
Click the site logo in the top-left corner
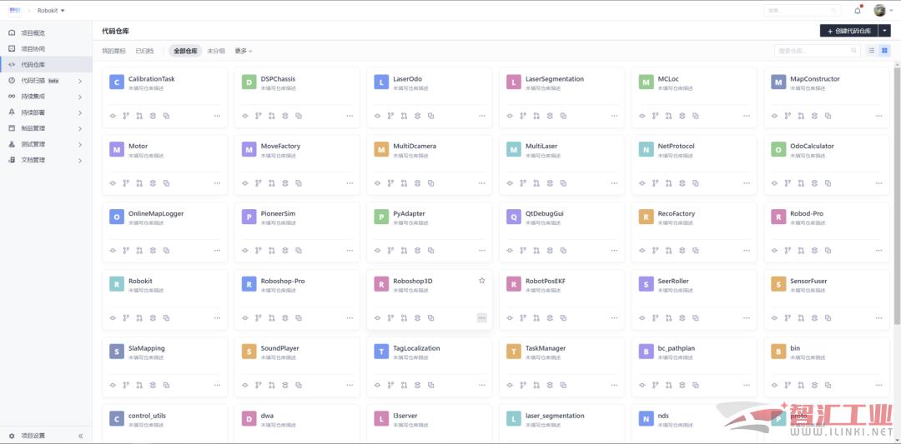(14, 10)
